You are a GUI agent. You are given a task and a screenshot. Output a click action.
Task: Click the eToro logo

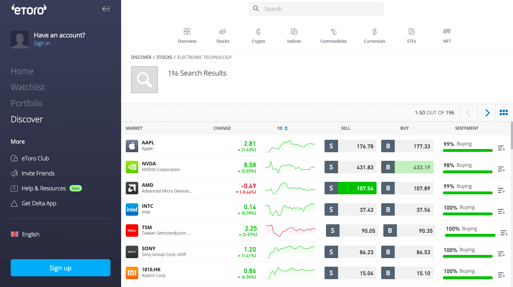point(29,9)
